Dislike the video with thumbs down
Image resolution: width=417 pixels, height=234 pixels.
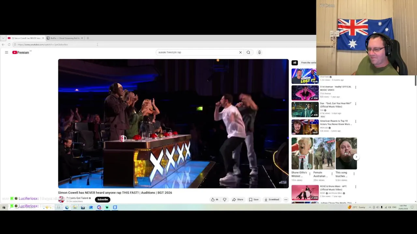[x=224, y=200]
